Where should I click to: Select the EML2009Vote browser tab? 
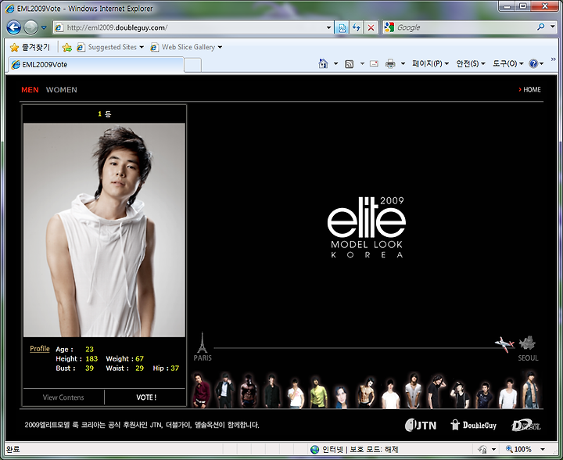96,65
